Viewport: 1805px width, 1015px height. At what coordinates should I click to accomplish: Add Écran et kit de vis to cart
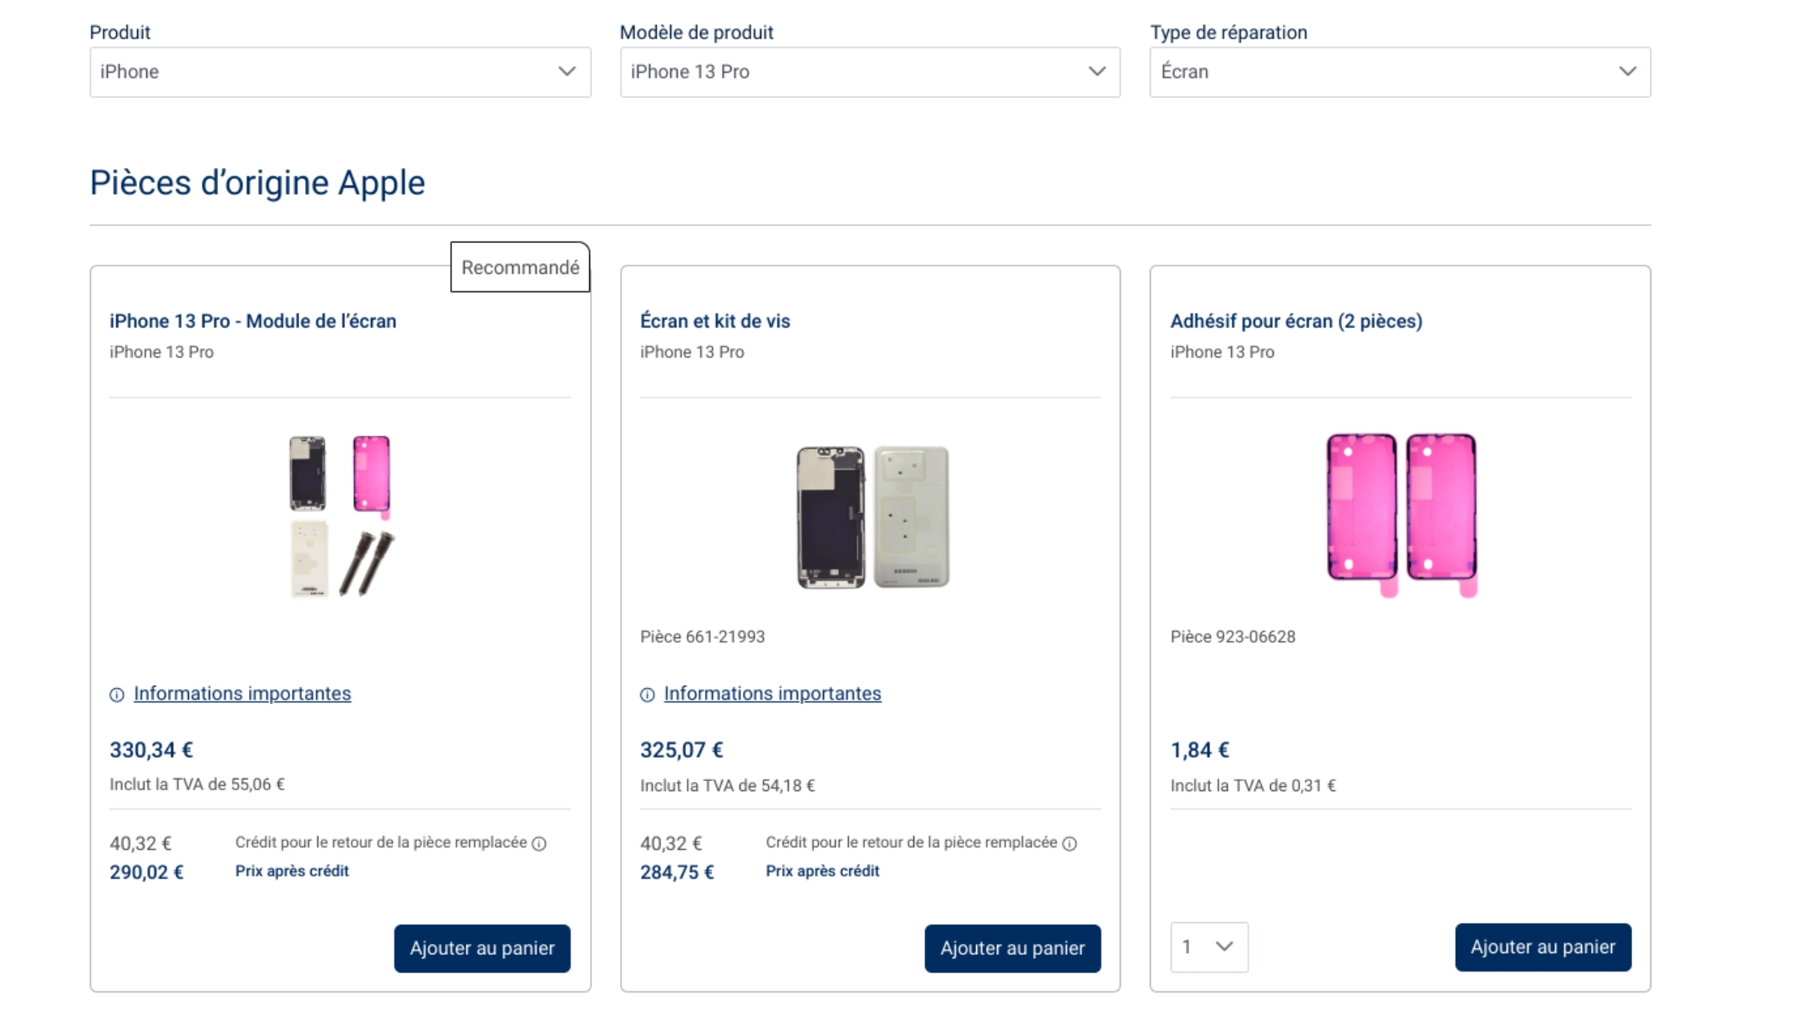point(1012,948)
